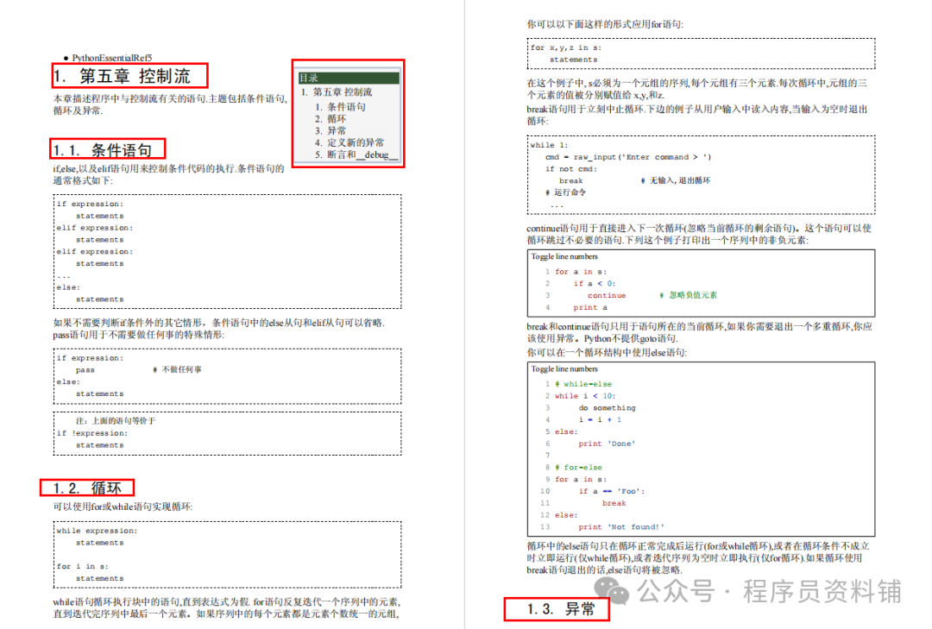Click the sentence 你可以以下面这样的形式应用for语句:
The height and width of the screenshot is (629, 932).
click(605, 24)
